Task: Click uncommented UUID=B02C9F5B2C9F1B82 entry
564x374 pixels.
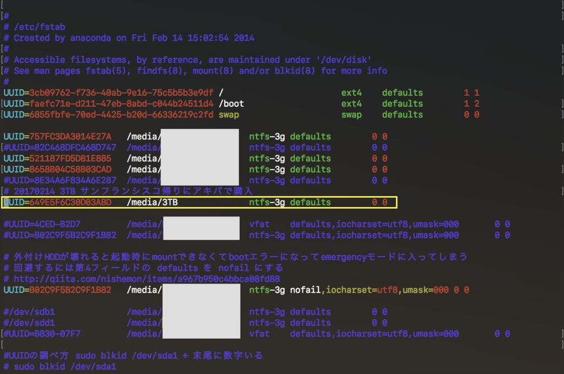Action: [57, 290]
